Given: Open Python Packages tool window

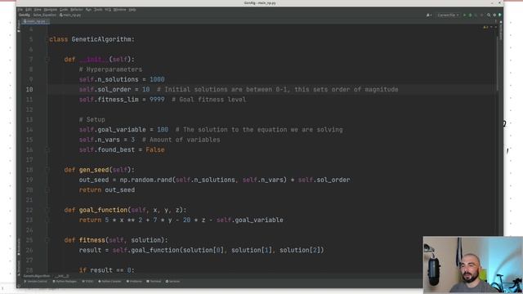Looking at the screenshot, I should (x=65, y=281).
